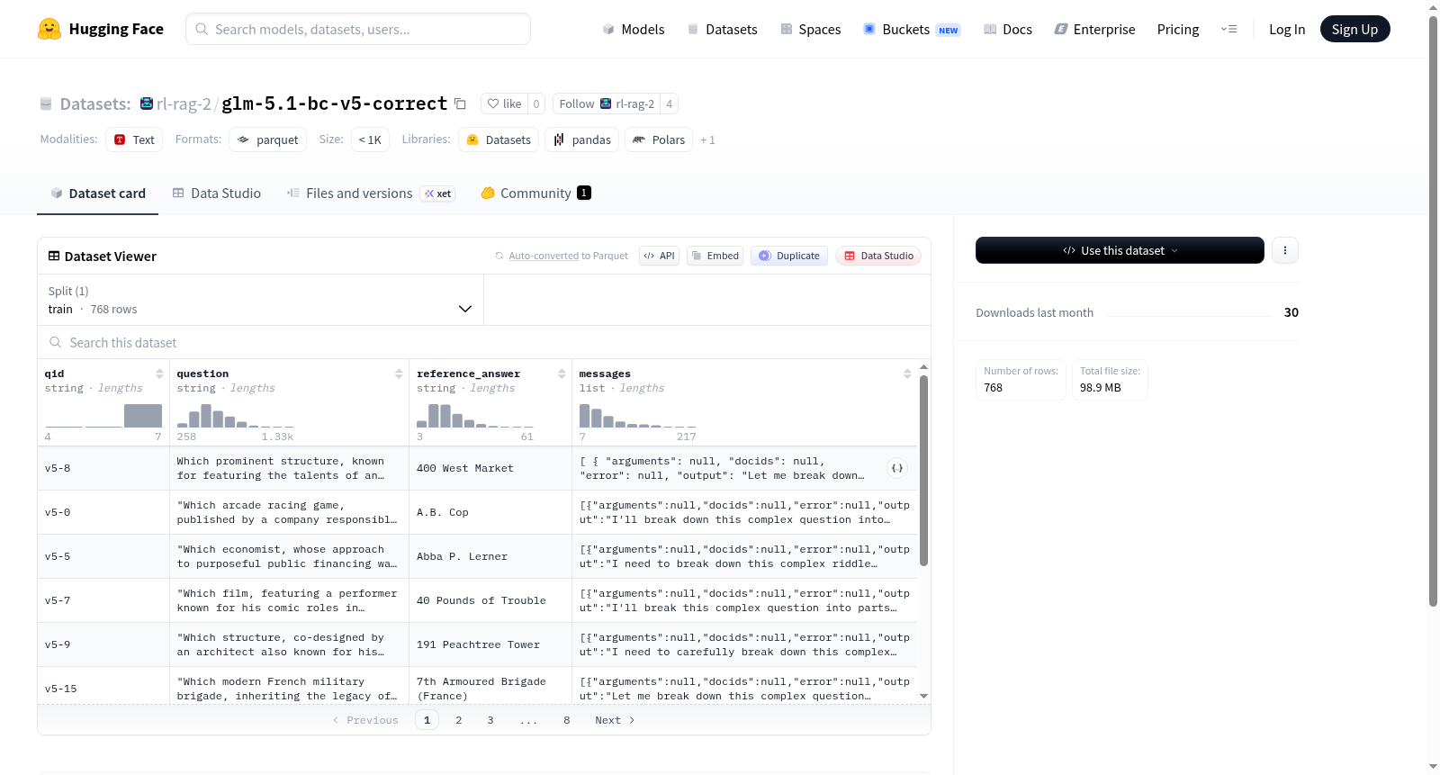The width and height of the screenshot is (1440, 775).
Task: Expand the Use this dataset dropdown
Action: (x=1120, y=250)
